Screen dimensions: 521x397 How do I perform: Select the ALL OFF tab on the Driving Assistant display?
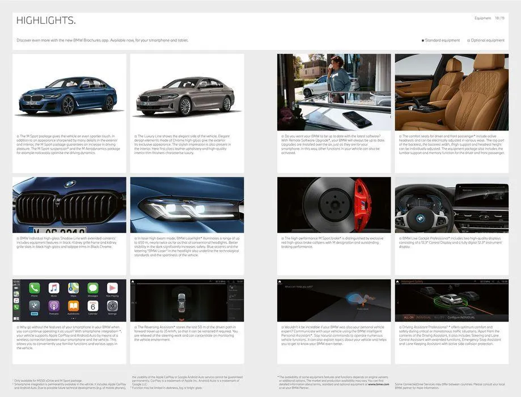coord(438,317)
